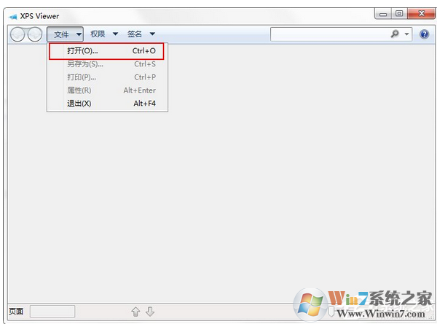Image resolution: width=437 pixels, height=324 pixels.
Task: Go to next page with down arrow
Action: pos(150,312)
